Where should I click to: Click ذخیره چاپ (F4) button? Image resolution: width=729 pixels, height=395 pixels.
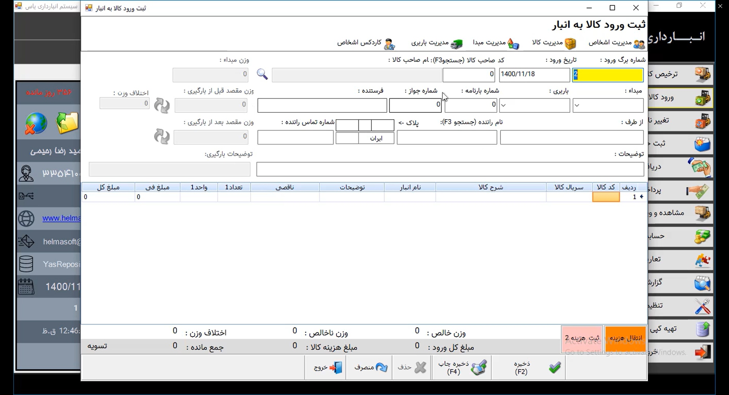pos(461,367)
